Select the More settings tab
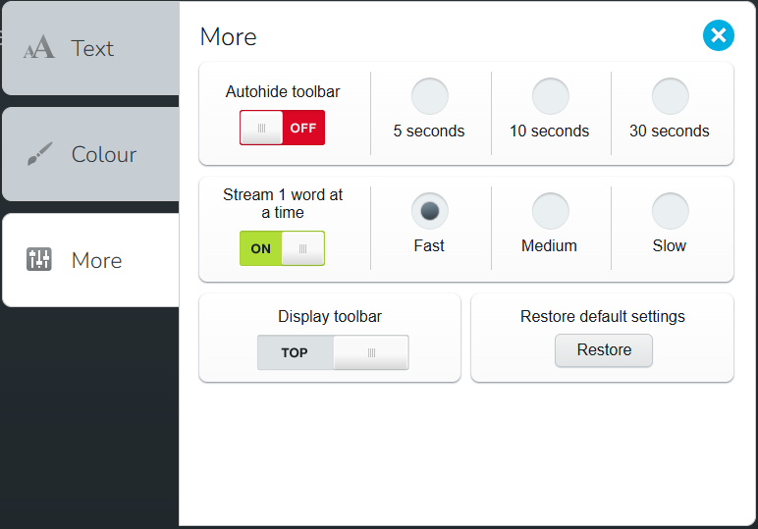The height and width of the screenshot is (529, 758). [x=91, y=260]
